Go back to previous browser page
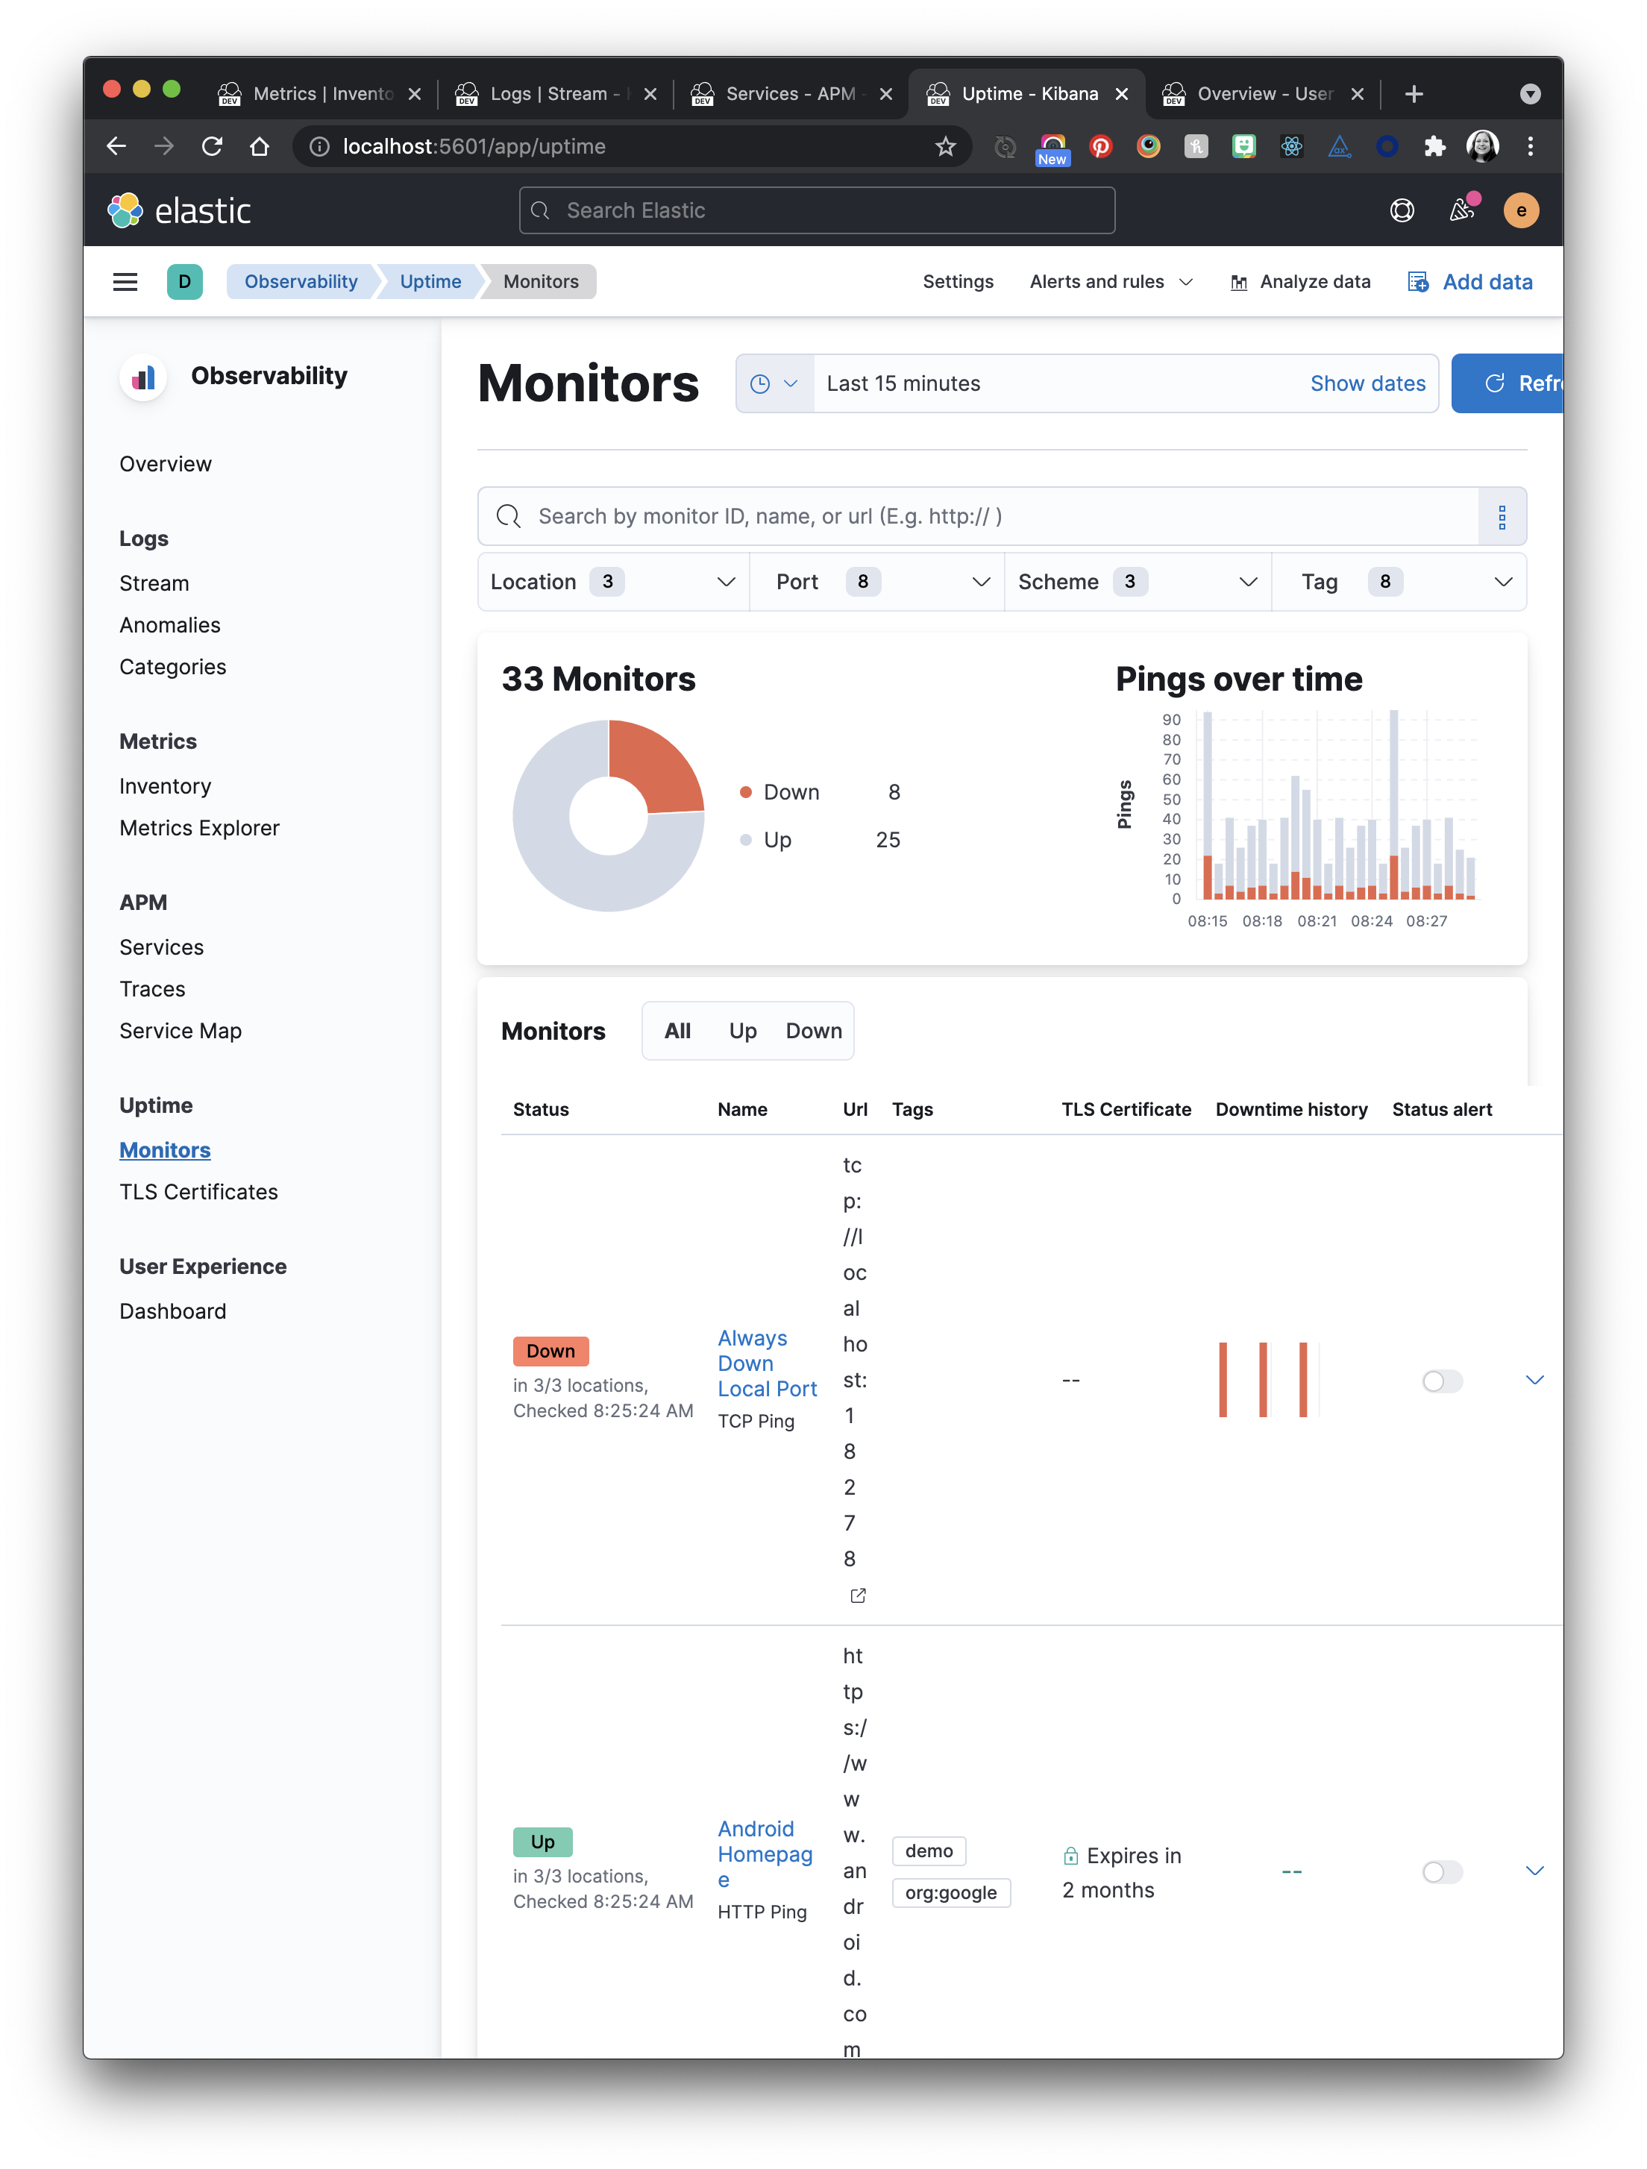 116,146
